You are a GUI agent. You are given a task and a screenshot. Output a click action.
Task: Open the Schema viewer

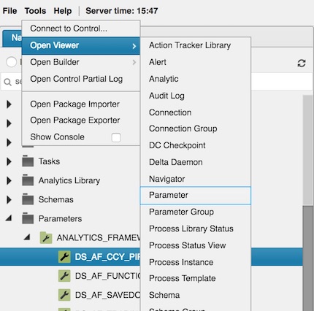(196, 295)
